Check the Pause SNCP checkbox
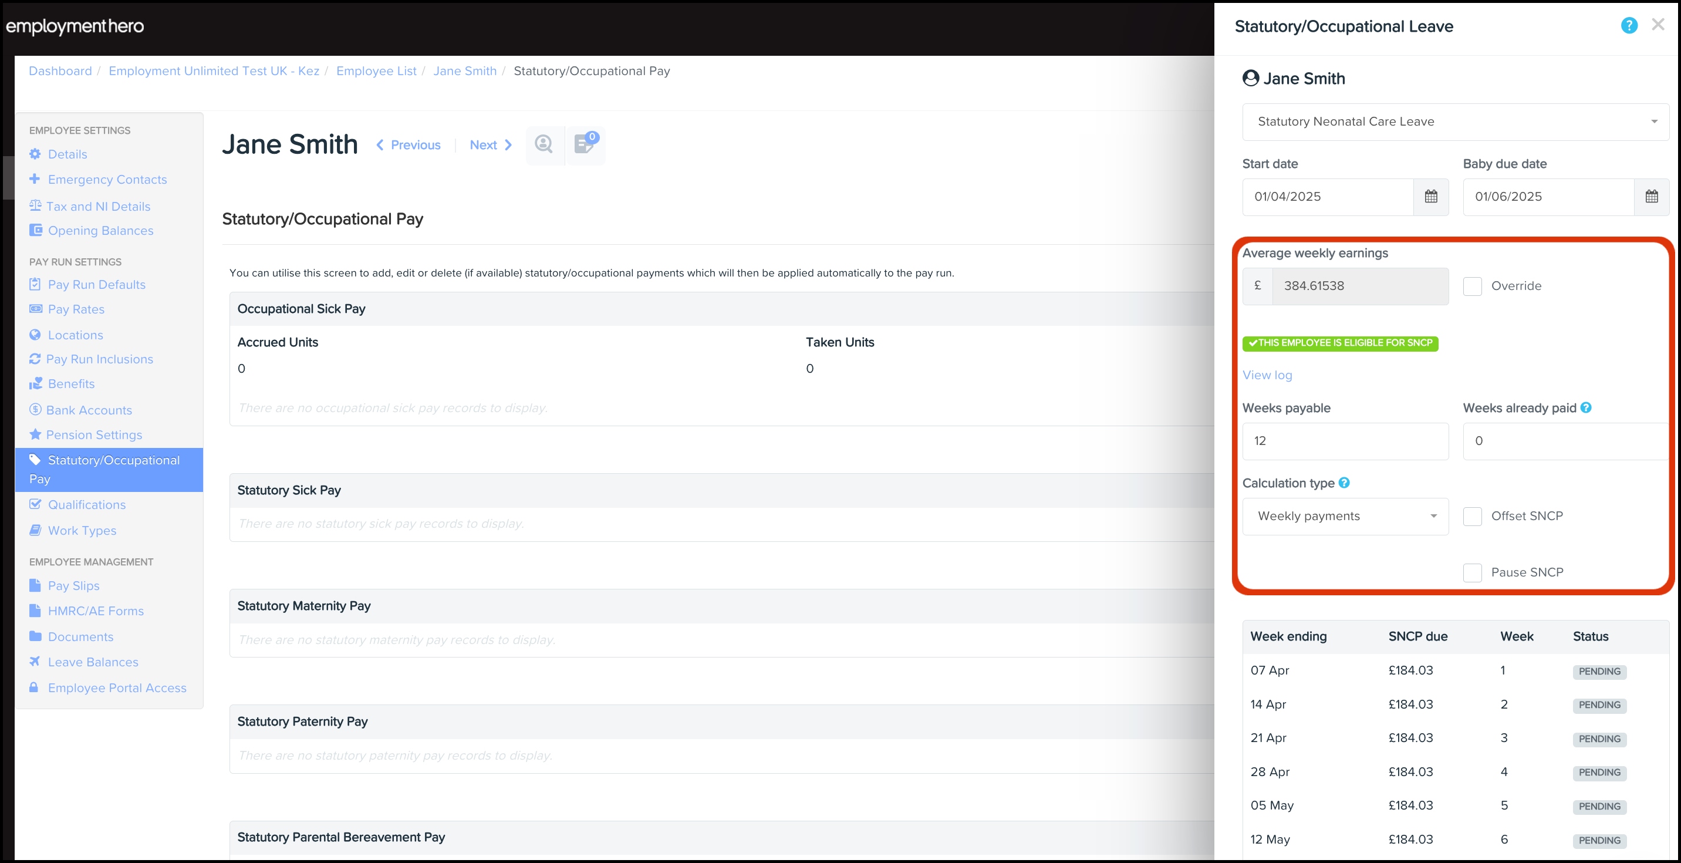 pos(1472,572)
